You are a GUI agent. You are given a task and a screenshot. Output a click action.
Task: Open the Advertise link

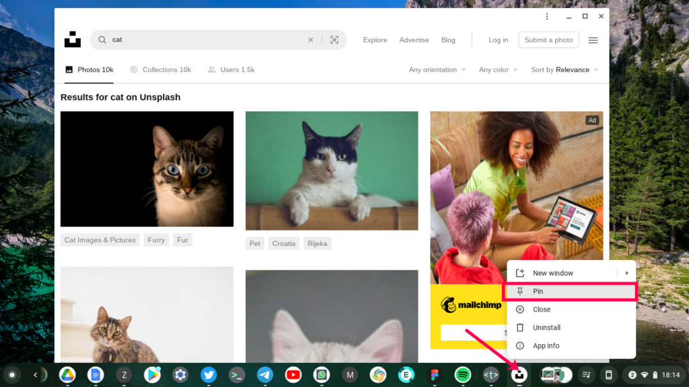414,40
